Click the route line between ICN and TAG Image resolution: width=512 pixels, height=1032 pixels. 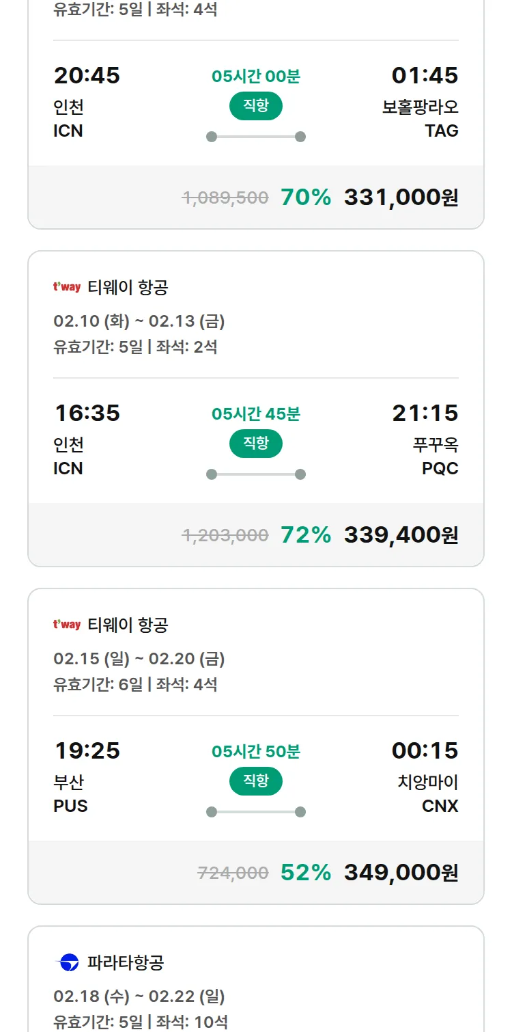click(255, 137)
